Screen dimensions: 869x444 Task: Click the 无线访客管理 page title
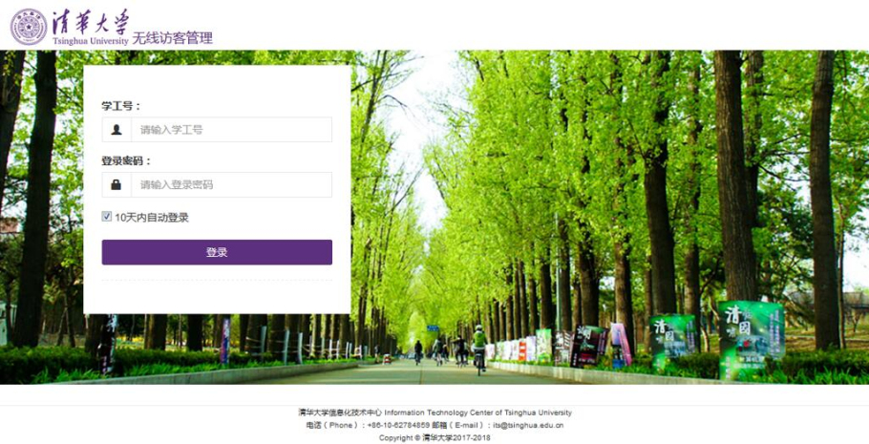coord(173,38)
